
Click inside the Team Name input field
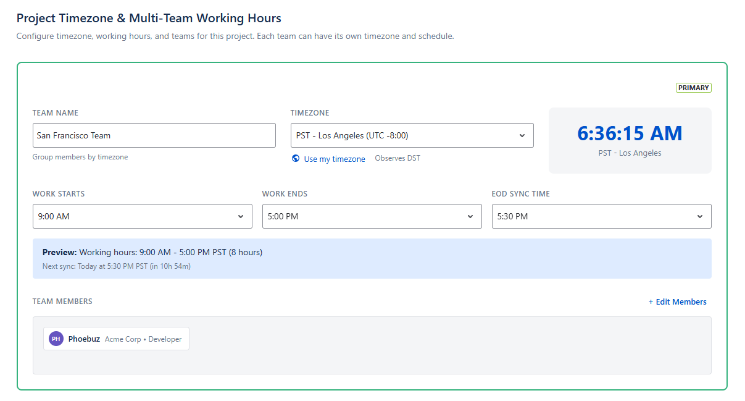[154, 135]
